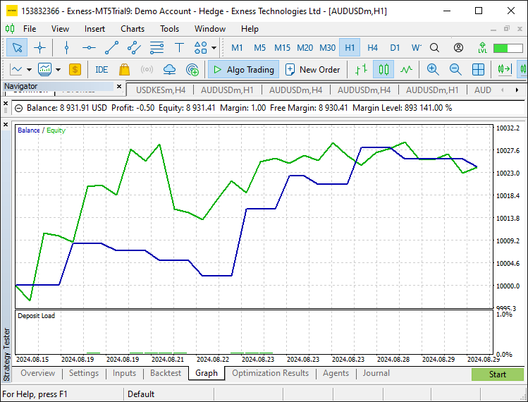Expand the shapes tool dropdown arrow
This screenshot has height=402, width=528.
click(x=214, y=47)
